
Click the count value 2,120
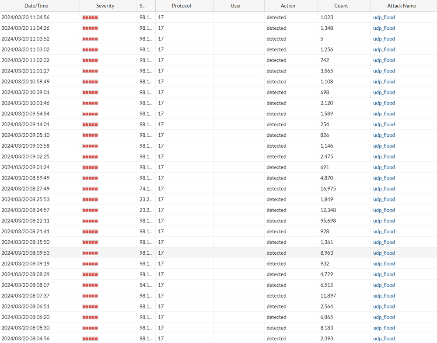pos(327,103)
